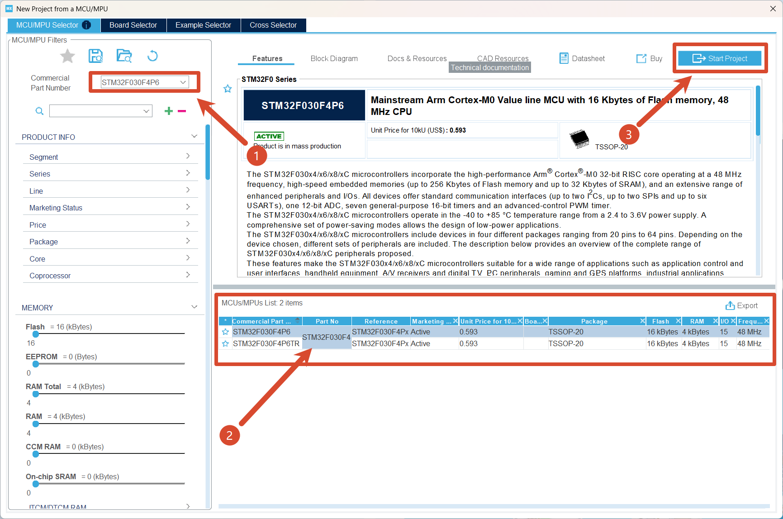Switch to the Example Selector tab
783x519 pixels.
tap(203, 25)
